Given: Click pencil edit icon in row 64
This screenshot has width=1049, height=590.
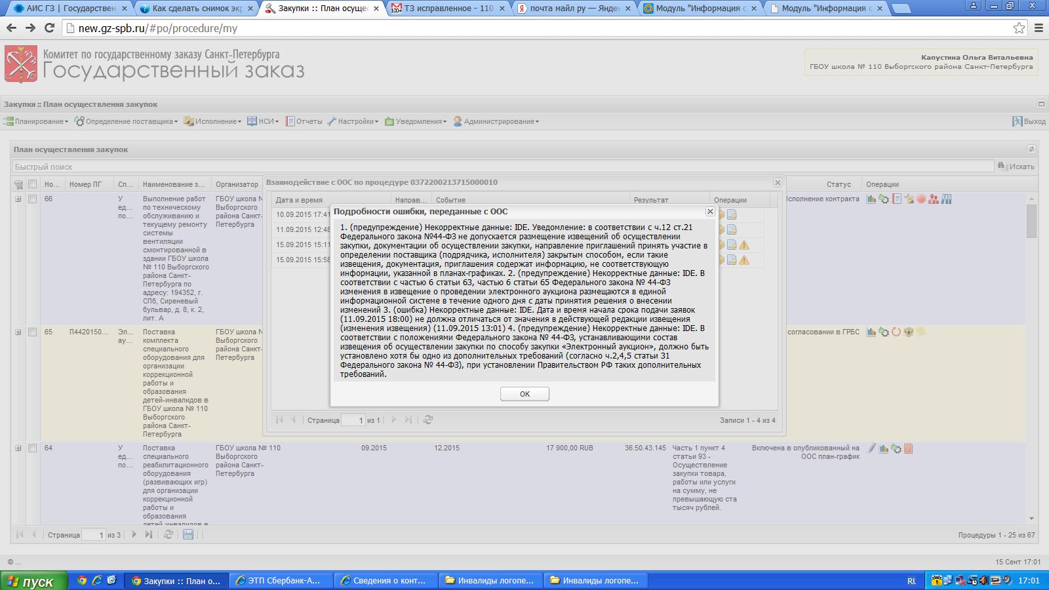Looking at the screenshot, I should click(x=871, y=448).
